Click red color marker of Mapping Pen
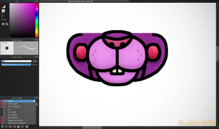 tap(2, 118)
